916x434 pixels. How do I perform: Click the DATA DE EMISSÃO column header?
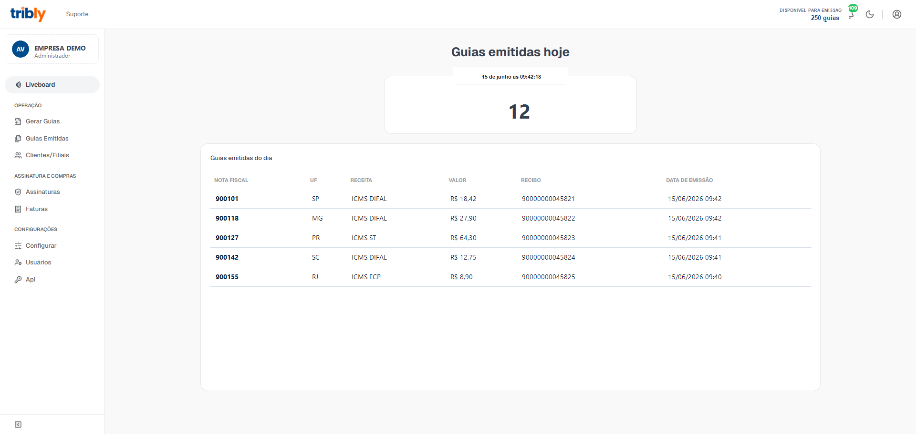point(689,180)
